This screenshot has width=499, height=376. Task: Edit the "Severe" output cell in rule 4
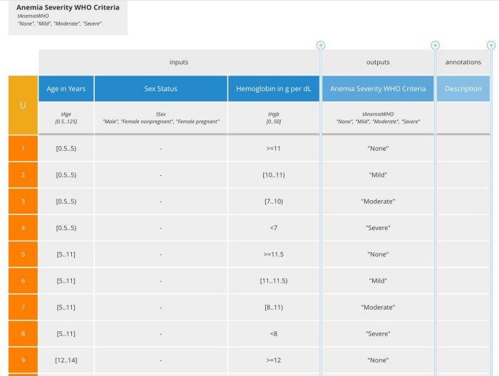coord(378,228)
